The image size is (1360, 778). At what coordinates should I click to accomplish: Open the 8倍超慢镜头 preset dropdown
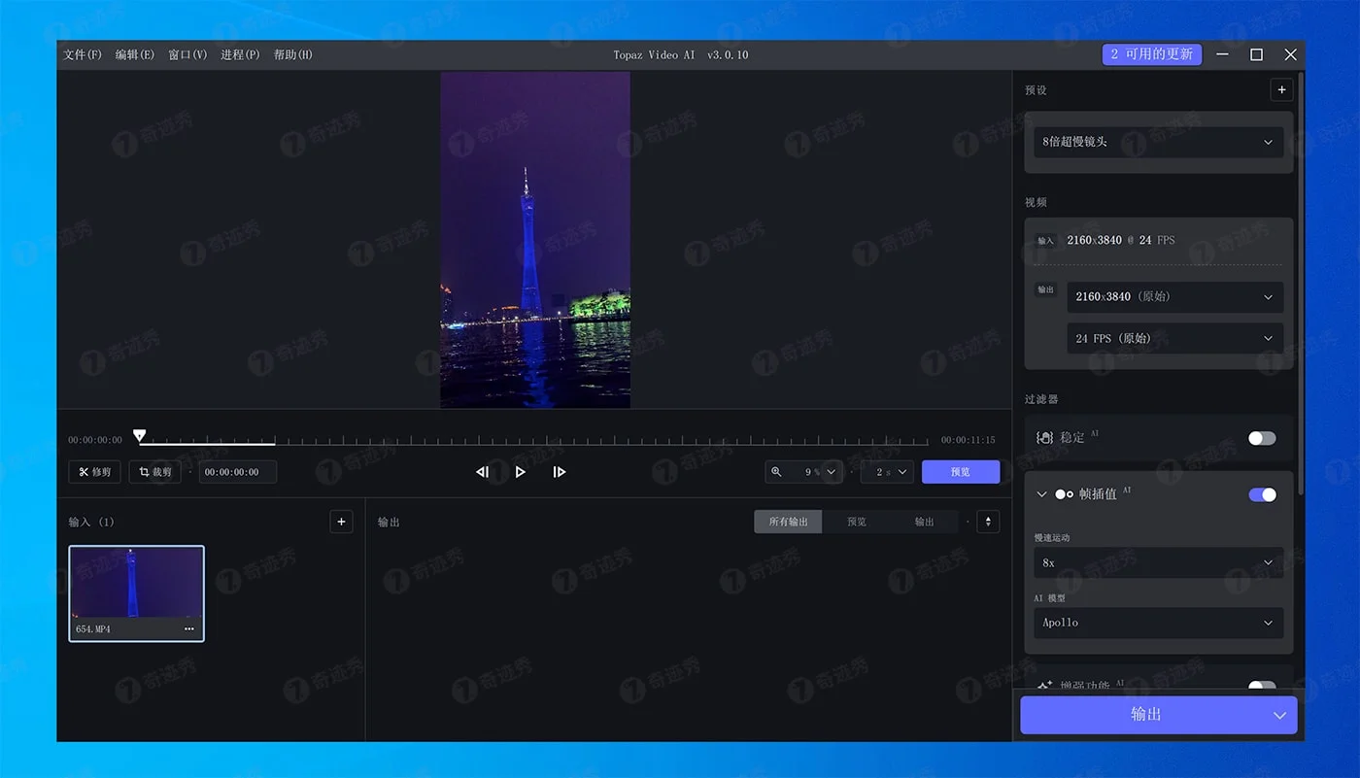[x=1158, y=142]
